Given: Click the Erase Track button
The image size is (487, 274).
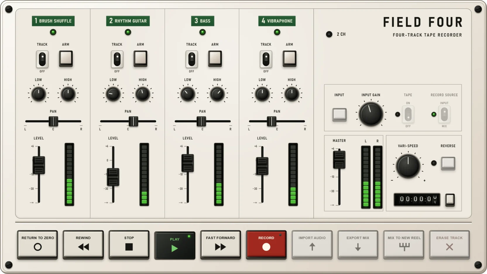Looking at the screenshot, I should tap(450, 244).
